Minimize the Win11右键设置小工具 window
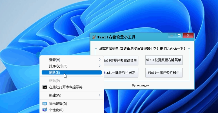218x113 pixels. (x=172, y=36)
